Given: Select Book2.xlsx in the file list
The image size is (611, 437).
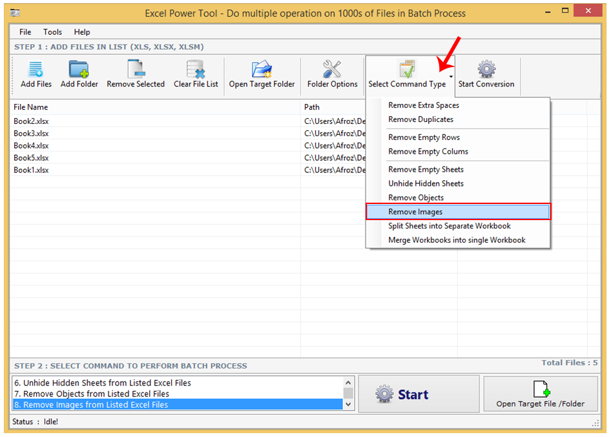Looking at the screenshot, I should pos(31,121).
